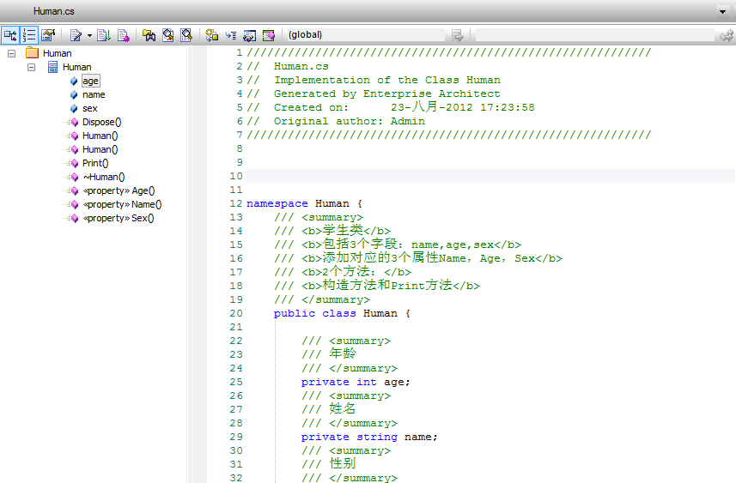Collapse the Human namespace folder node
Image resolution: width=736 pixels, height=483 pixels.
(x=11, y=53)
